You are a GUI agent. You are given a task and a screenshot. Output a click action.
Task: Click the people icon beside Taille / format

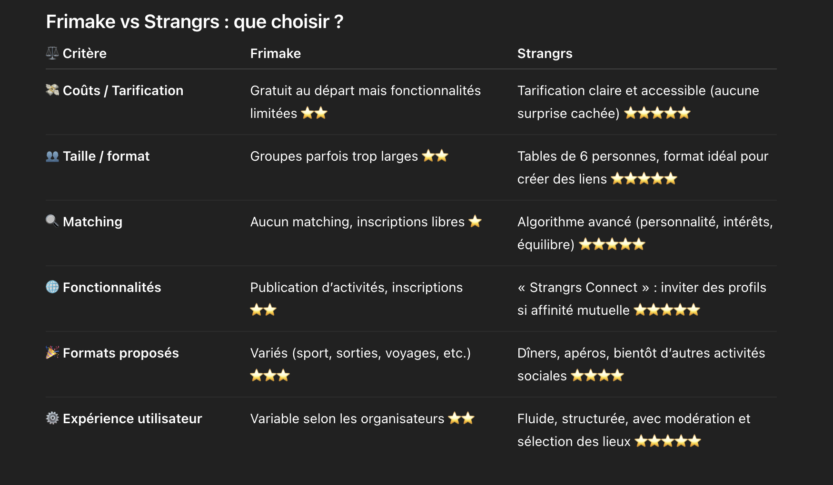click(x=52, y=156)
